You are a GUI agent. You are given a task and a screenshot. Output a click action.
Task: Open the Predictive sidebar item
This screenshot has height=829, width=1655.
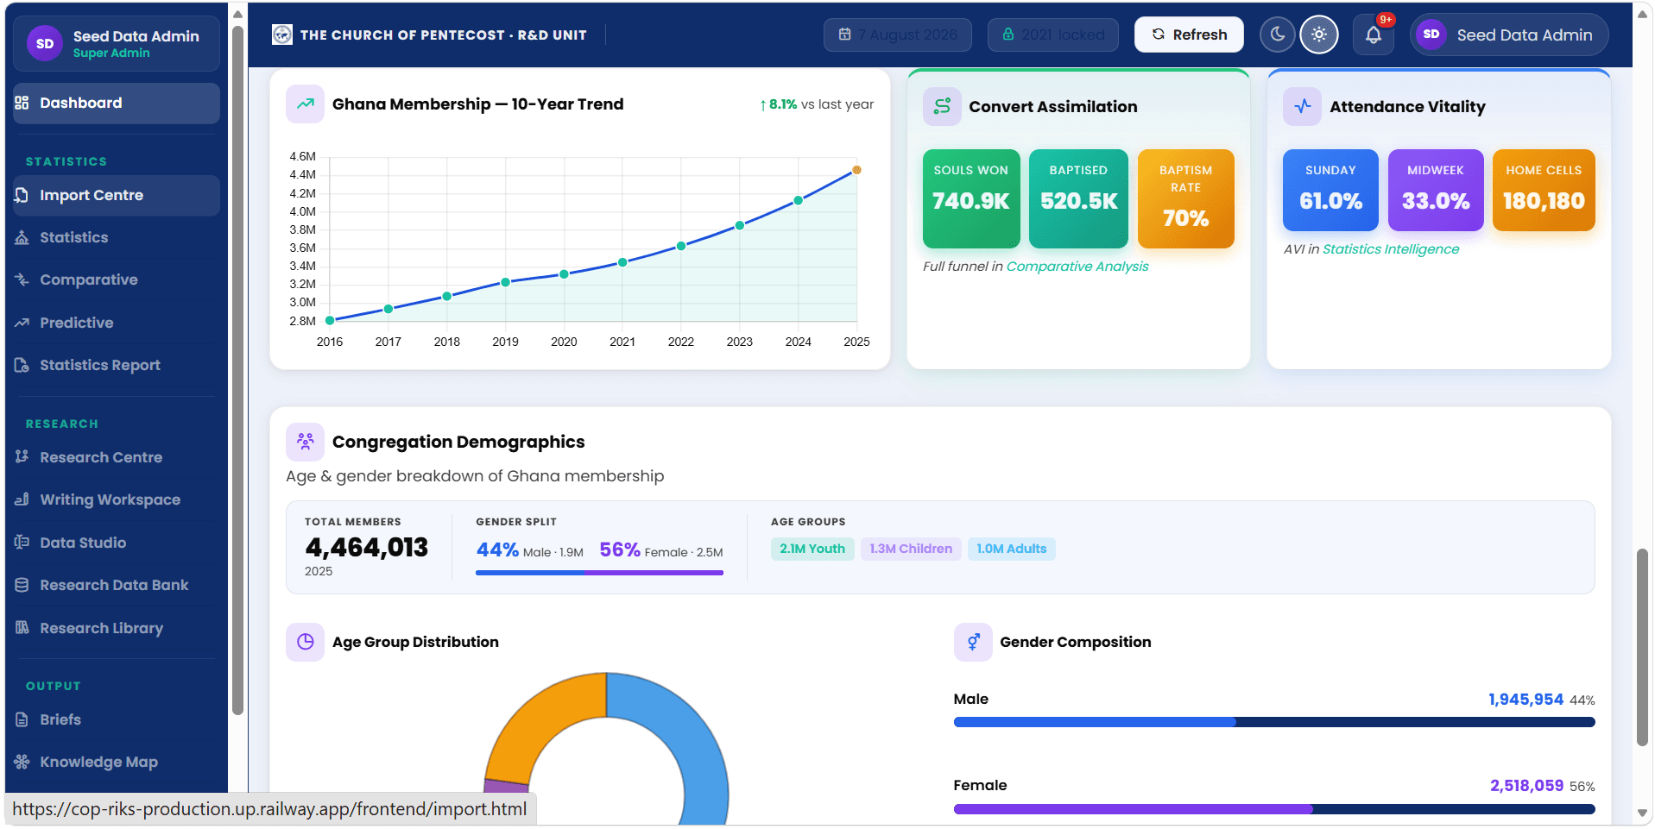[117, 323]
